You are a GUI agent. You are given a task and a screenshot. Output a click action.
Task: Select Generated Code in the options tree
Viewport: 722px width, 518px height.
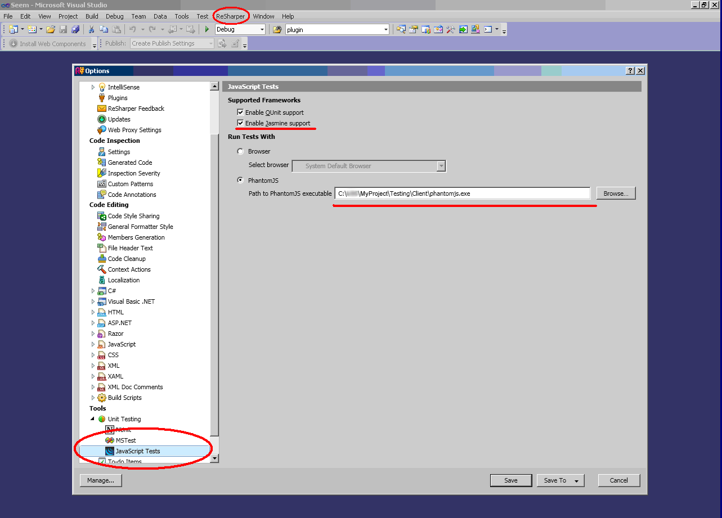(x=130, y=163)
